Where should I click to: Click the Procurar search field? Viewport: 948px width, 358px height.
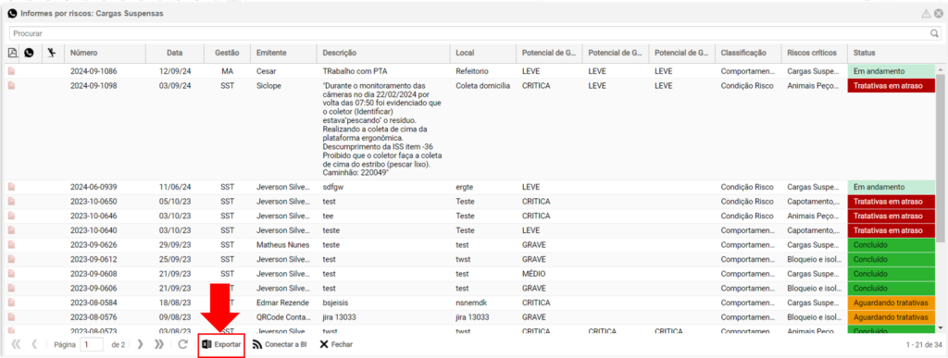click(469, 34)
